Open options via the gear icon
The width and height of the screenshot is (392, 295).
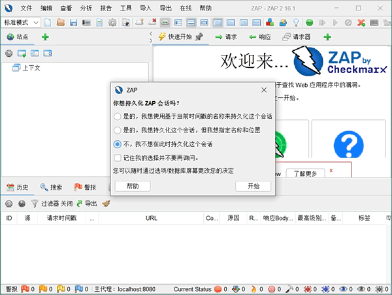(112, 23)
